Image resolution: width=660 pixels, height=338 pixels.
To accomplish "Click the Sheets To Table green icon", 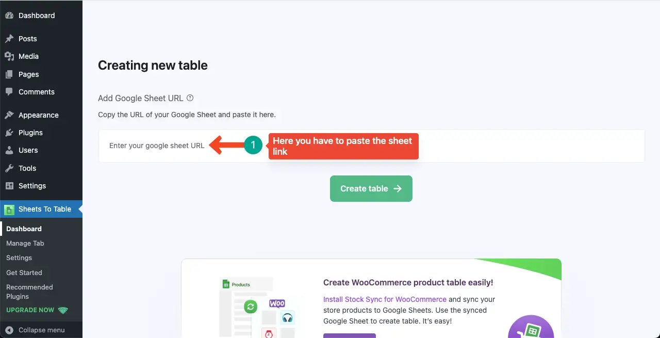I will 9,210.
